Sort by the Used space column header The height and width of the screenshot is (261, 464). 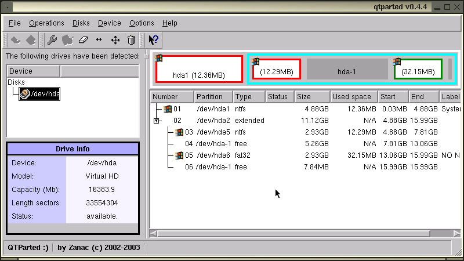pyautogui.click(x=354, y=97)
